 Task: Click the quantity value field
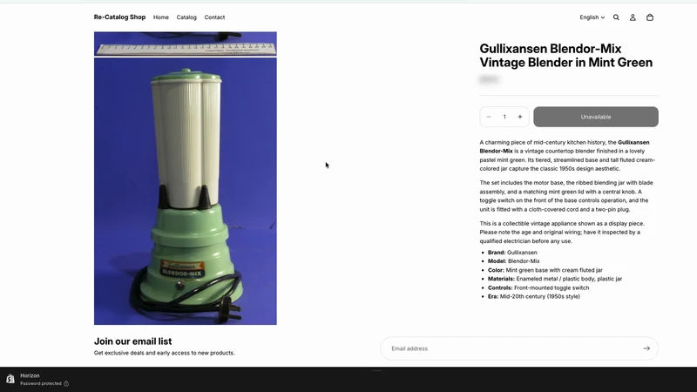tap(504, 117)
